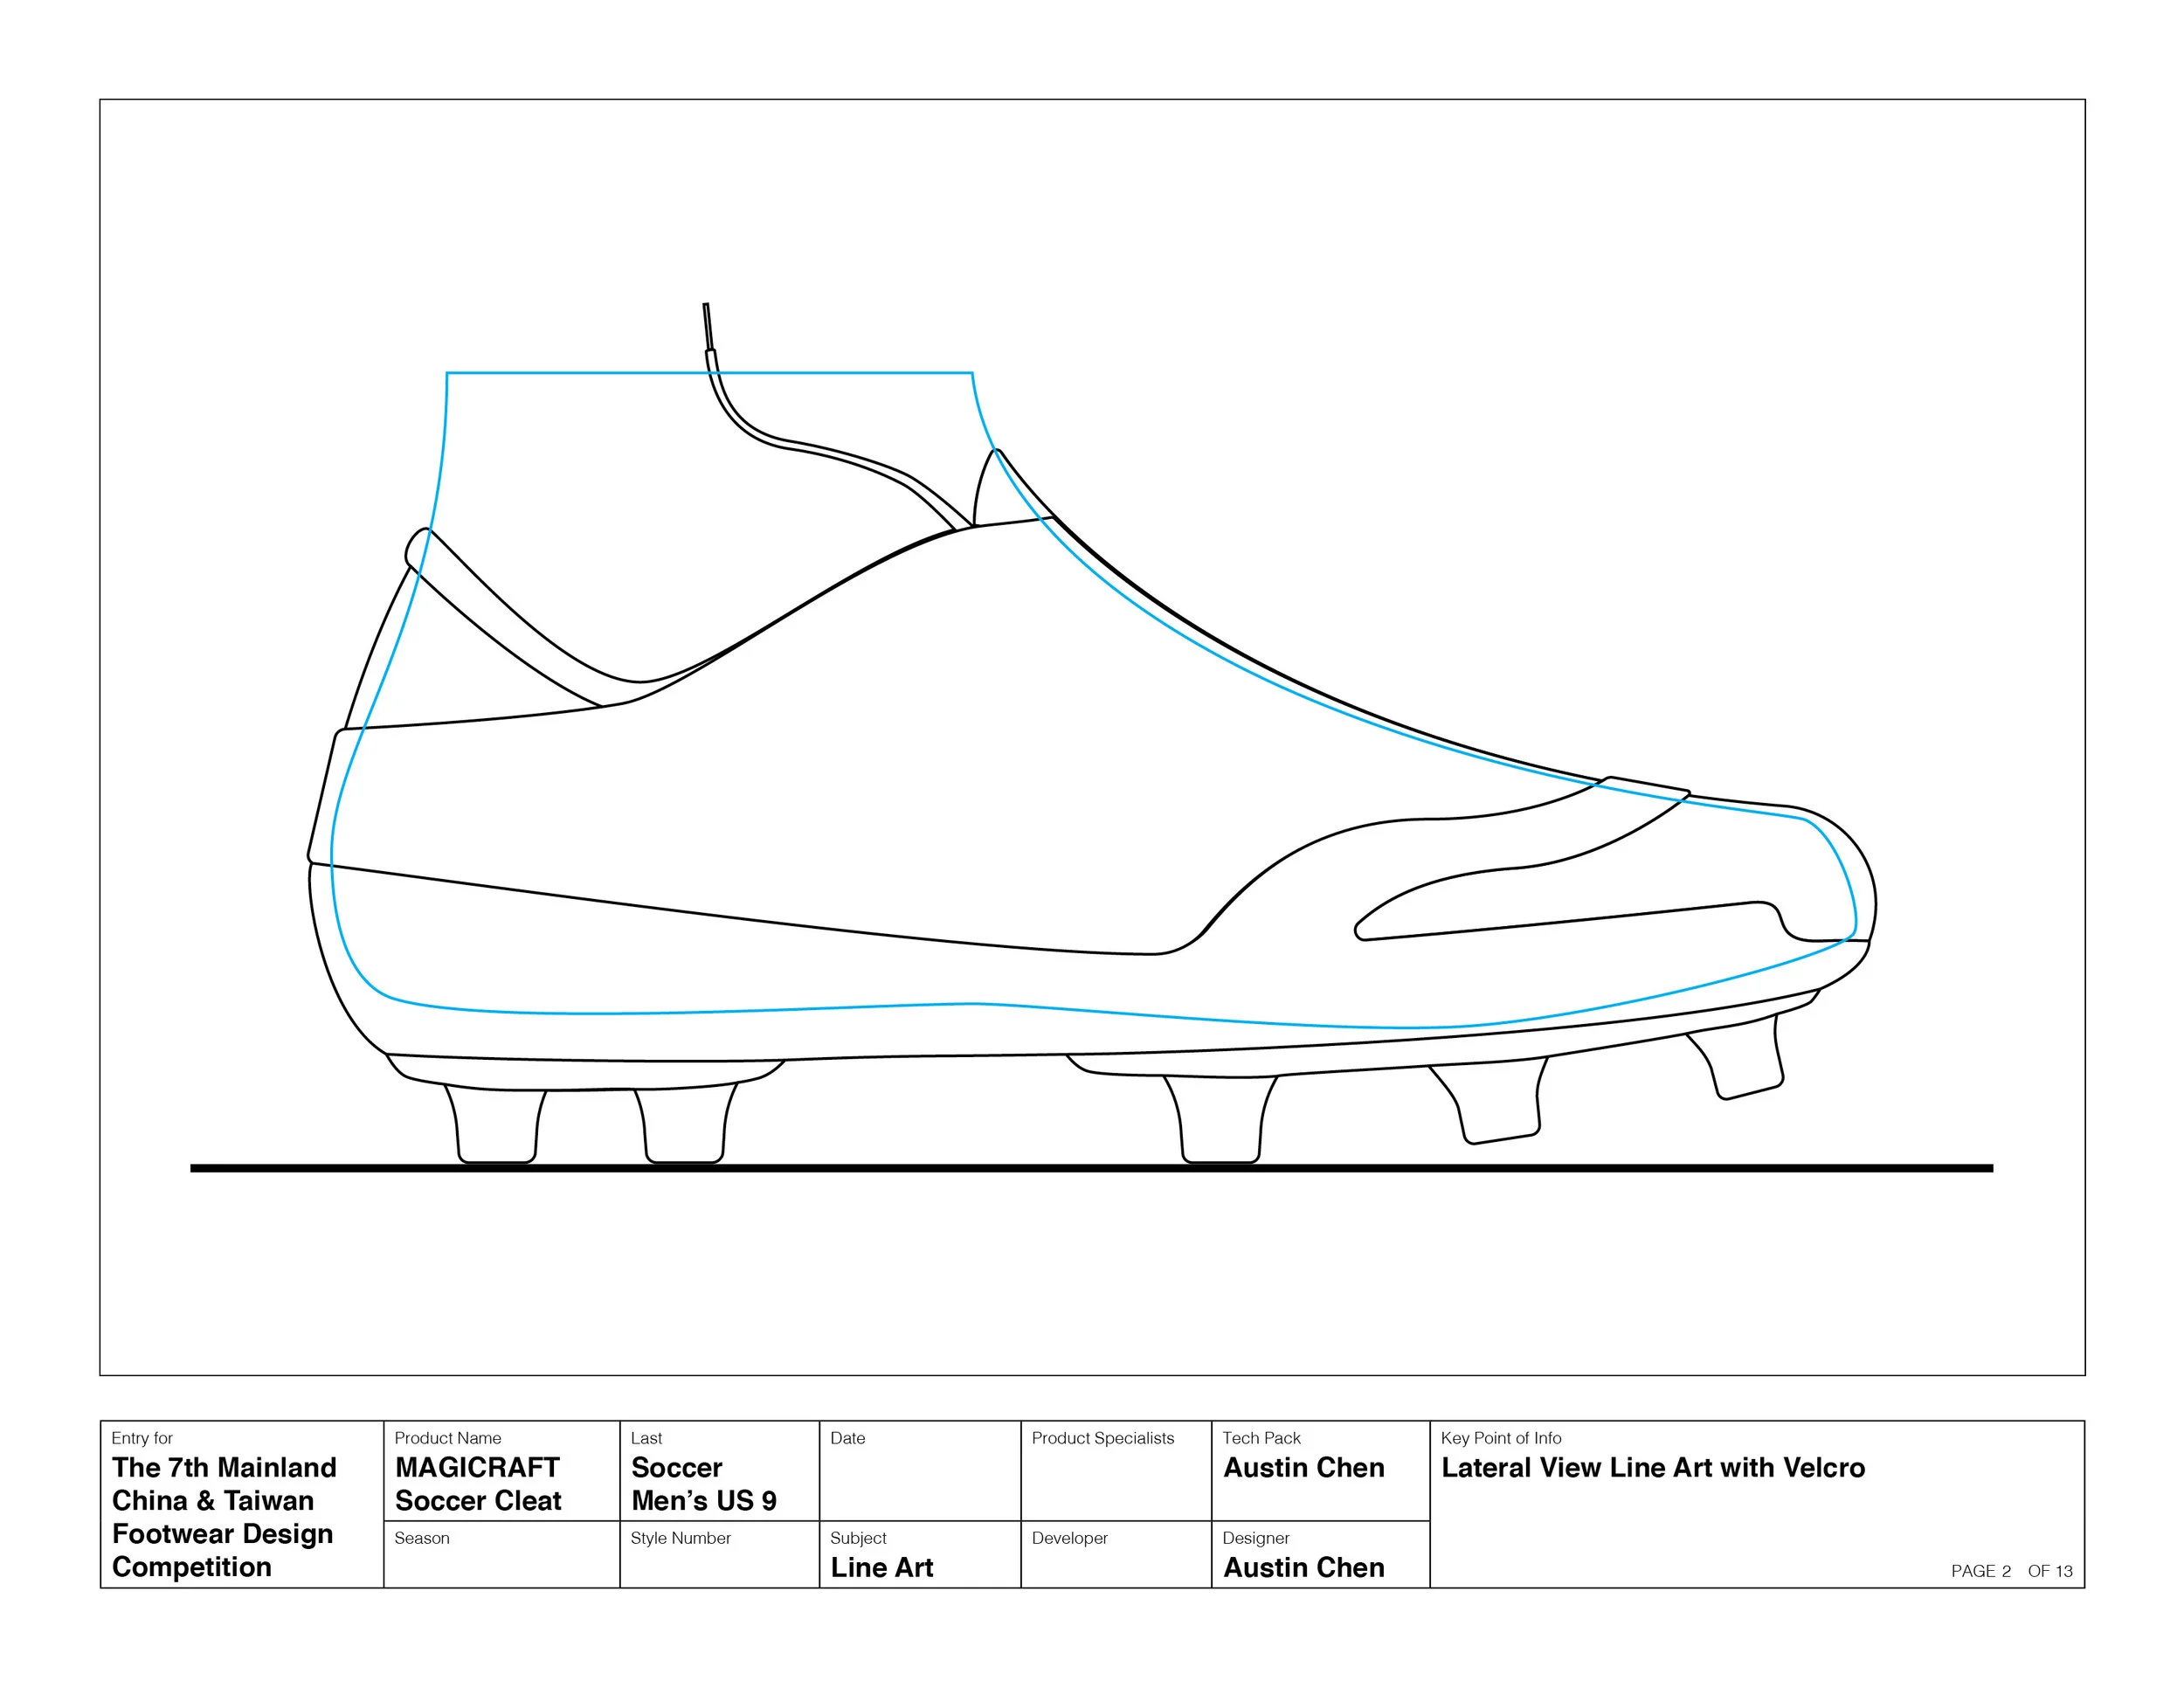
Task: Click the "Product Specialists" label
Action: [1103, 1438]
